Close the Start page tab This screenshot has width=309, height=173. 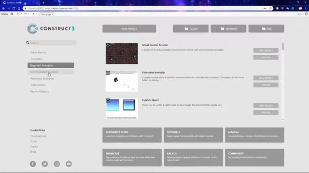52,14
